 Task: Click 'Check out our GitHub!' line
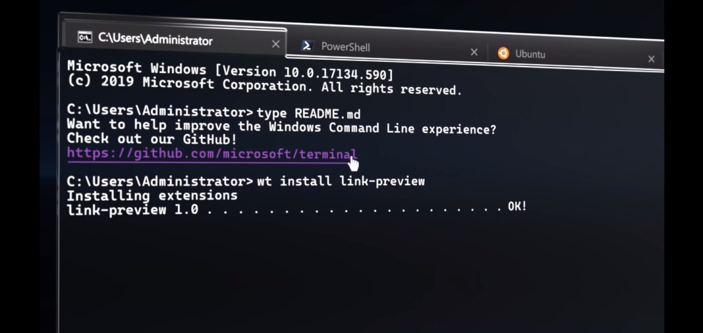152,139
